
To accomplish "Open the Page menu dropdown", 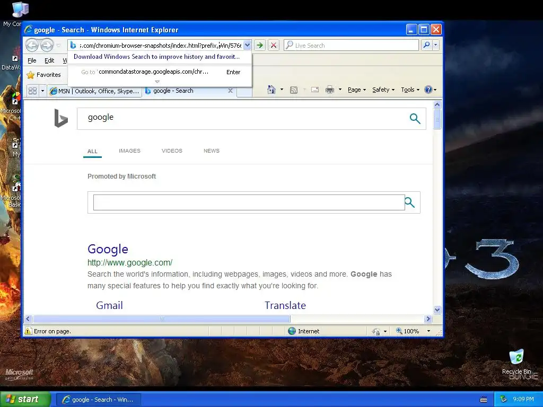I will coord(357,90).
